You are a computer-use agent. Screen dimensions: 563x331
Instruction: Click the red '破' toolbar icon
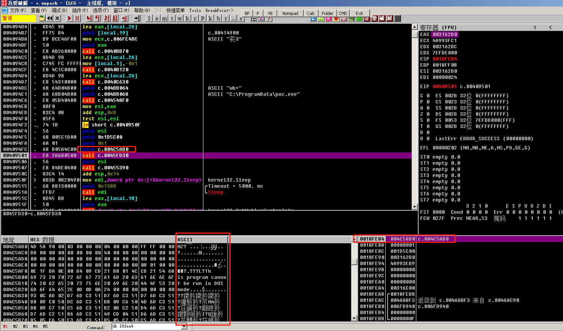(382, 18)
